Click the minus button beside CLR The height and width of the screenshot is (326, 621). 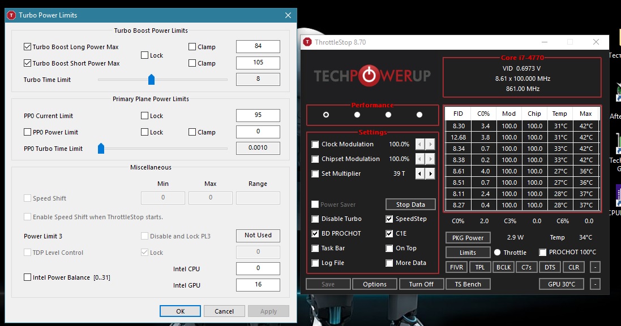click(595, 267)
